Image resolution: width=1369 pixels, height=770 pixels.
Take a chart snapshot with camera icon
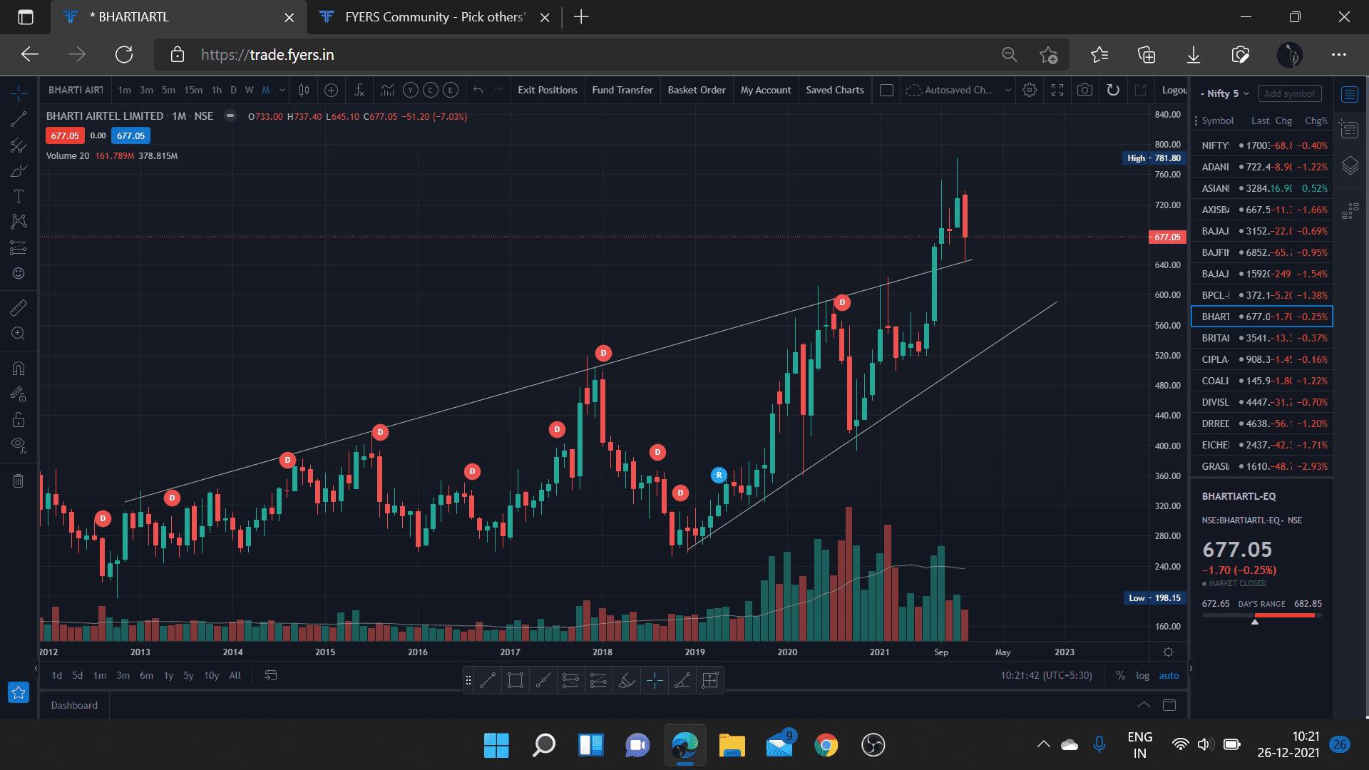1085,90
